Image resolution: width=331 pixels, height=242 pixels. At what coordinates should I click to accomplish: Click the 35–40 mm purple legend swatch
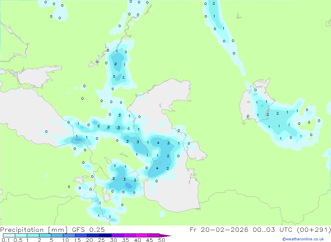pyautogui.click(x=129, y=235)
